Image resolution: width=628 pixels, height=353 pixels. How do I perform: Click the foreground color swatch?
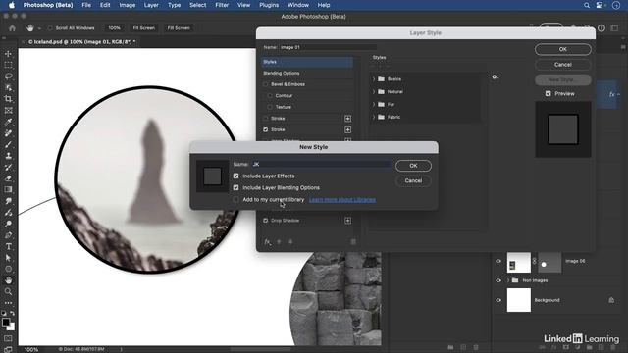tap(6, 322)
